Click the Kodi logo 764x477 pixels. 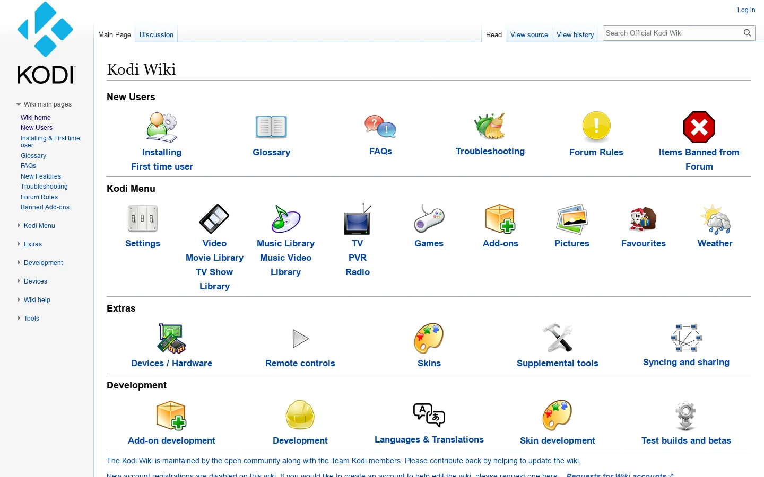click(x=46, y=43)
